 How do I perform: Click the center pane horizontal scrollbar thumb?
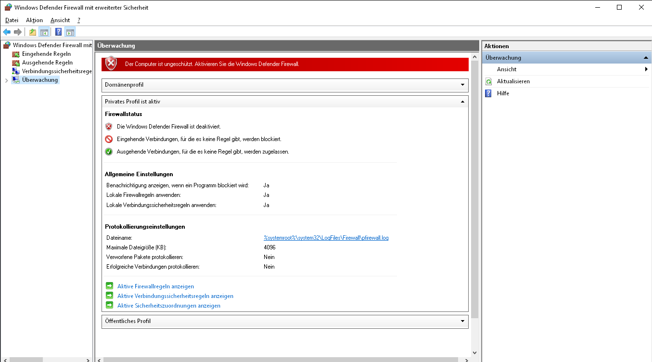[x=281, y=359]
